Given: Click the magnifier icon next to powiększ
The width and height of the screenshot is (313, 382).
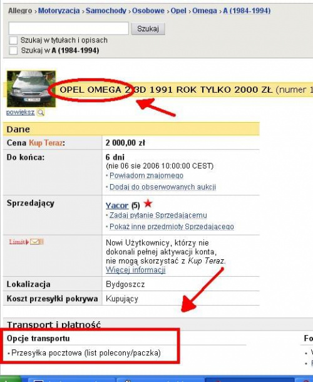Looking at the screenshot, I should tap(41, 112).
